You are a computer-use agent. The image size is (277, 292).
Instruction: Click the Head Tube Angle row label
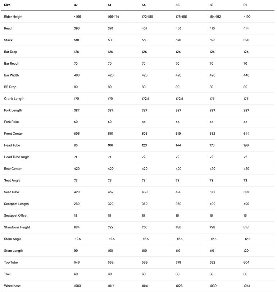pos(17,157)
